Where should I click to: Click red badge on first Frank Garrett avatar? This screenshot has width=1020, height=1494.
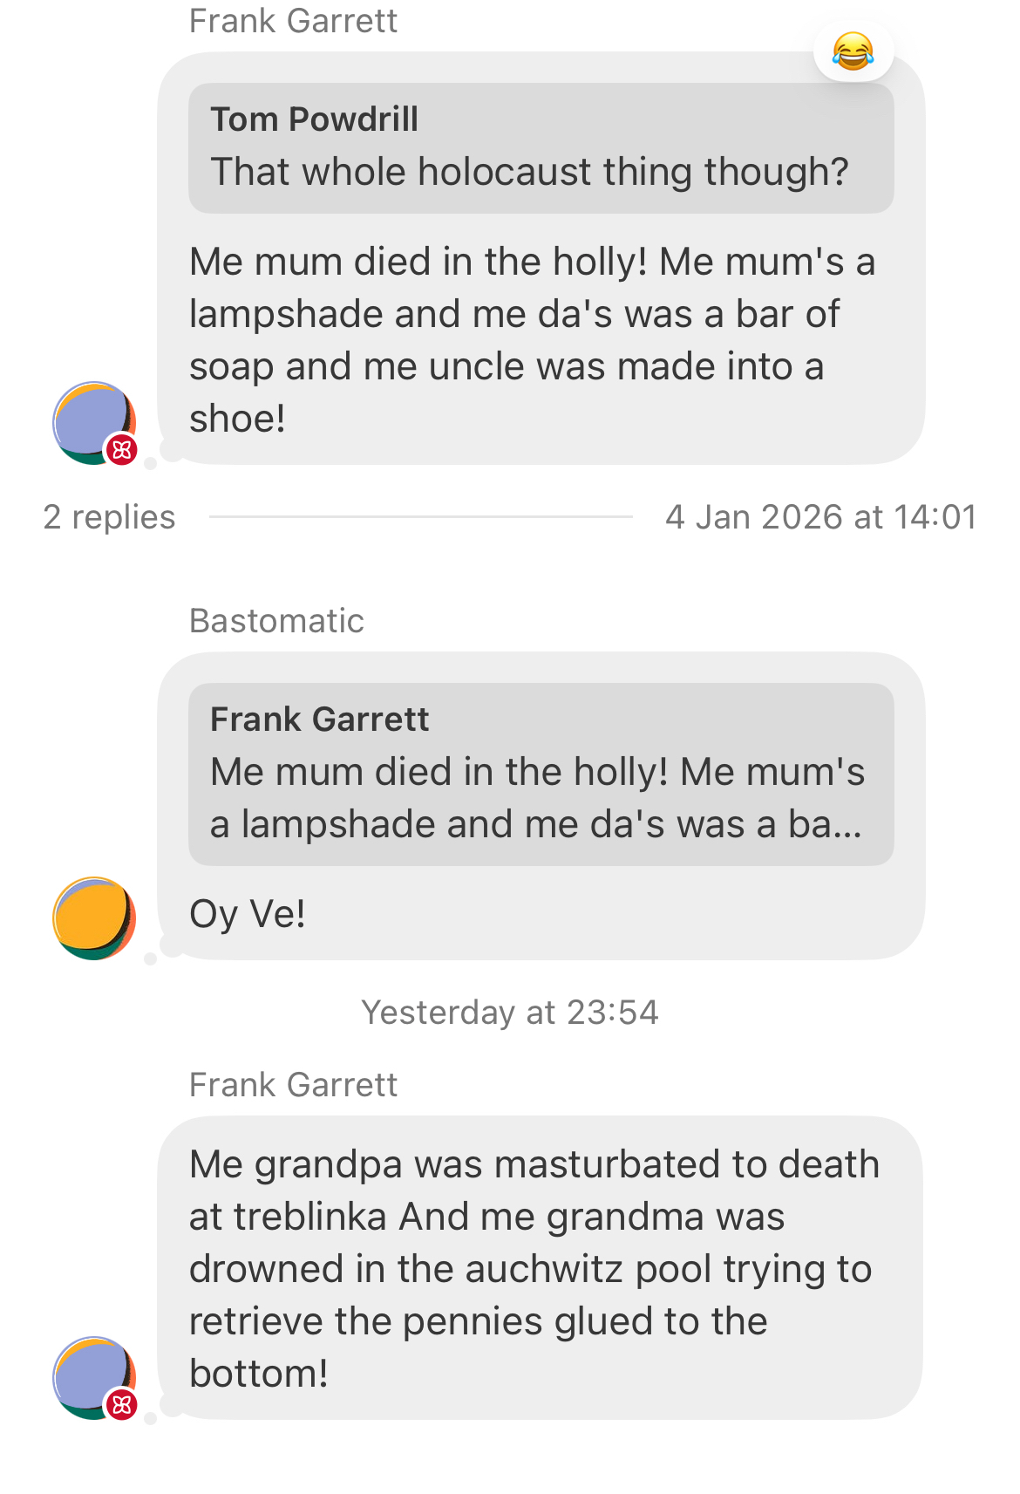pyautogui.click(x=121, y=450)
